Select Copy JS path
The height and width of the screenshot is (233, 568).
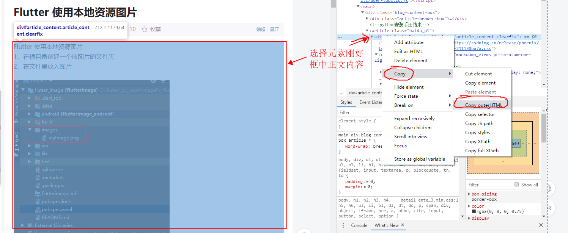pyautogui.click(x=482, y=124)
